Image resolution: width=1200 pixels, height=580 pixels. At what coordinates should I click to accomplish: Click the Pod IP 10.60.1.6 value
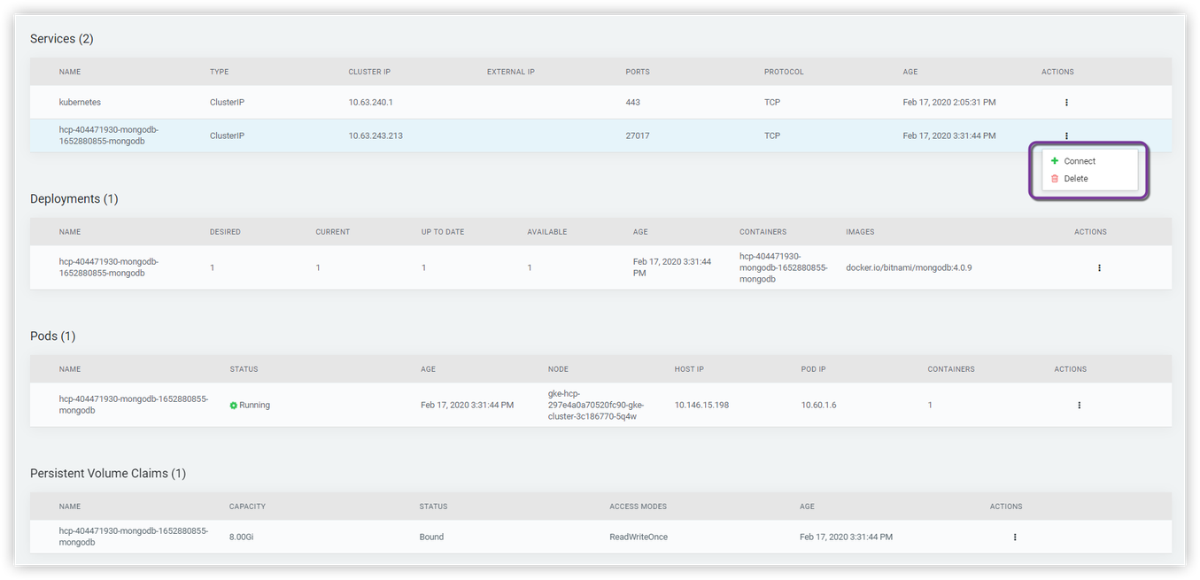point(818,405)
